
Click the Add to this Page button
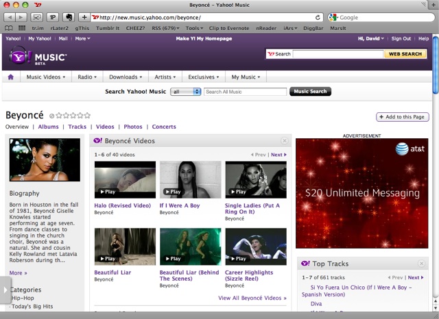[403, 117]
